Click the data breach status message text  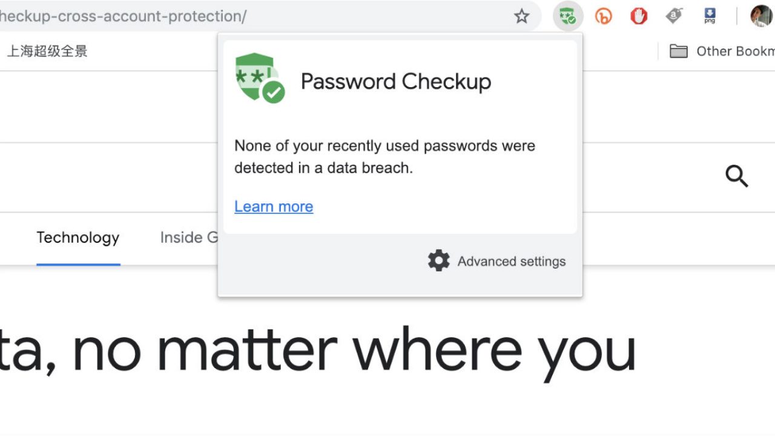coord(384,156)
